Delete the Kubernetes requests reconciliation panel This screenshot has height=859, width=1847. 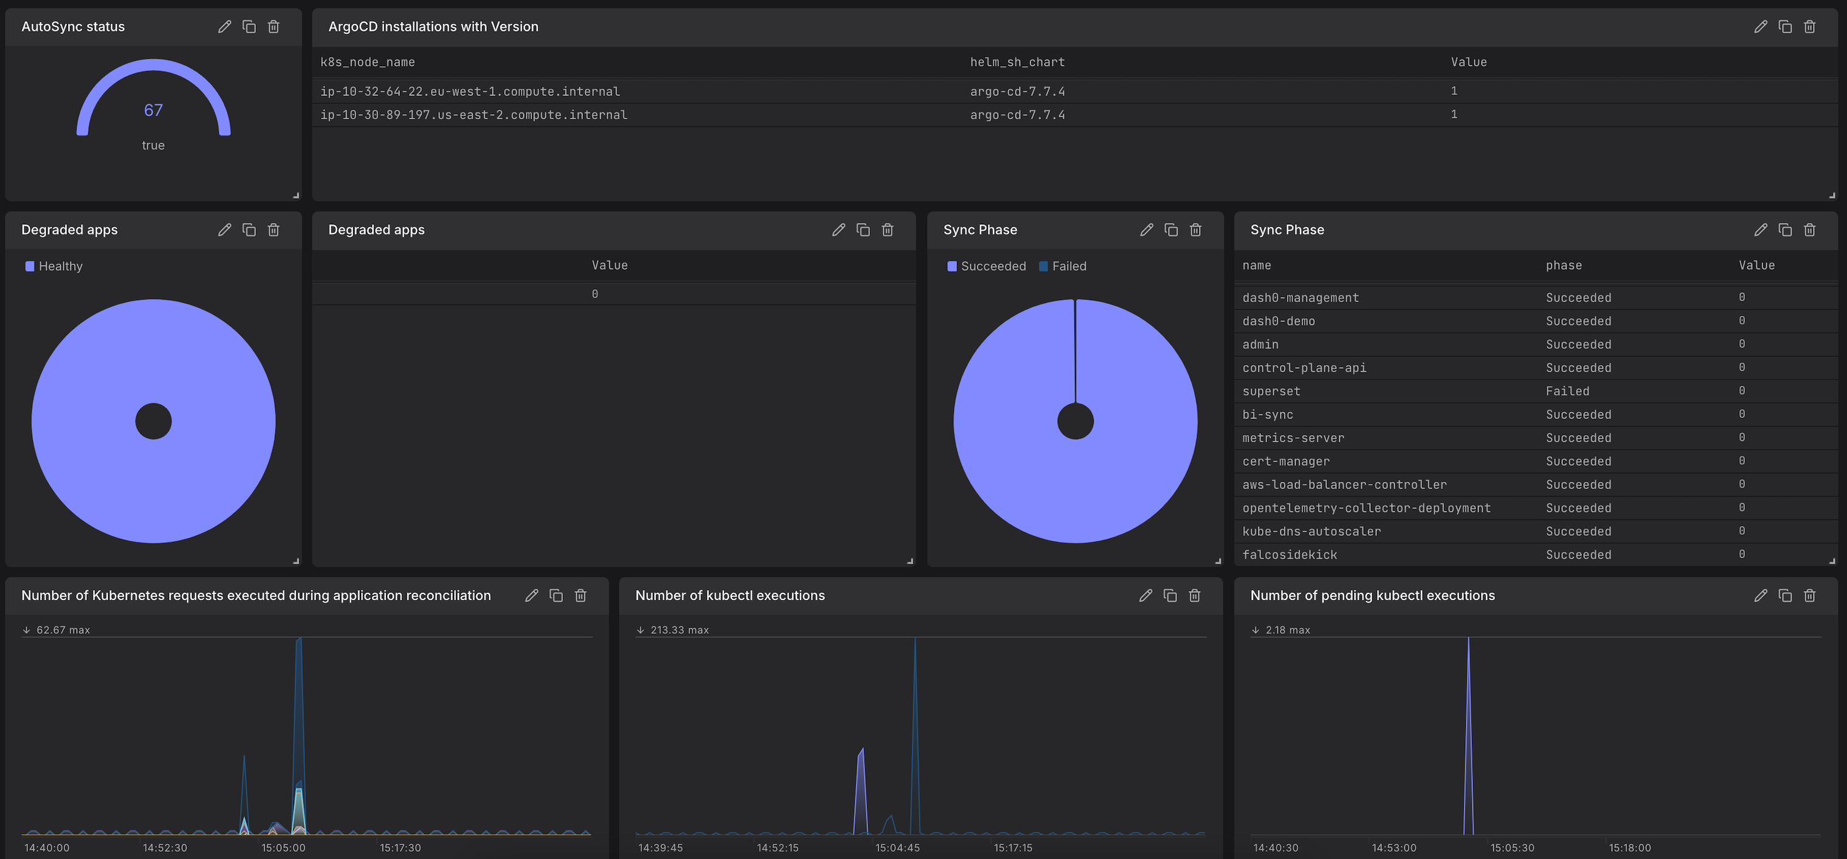pyautogui.click(x=580, y=595)
